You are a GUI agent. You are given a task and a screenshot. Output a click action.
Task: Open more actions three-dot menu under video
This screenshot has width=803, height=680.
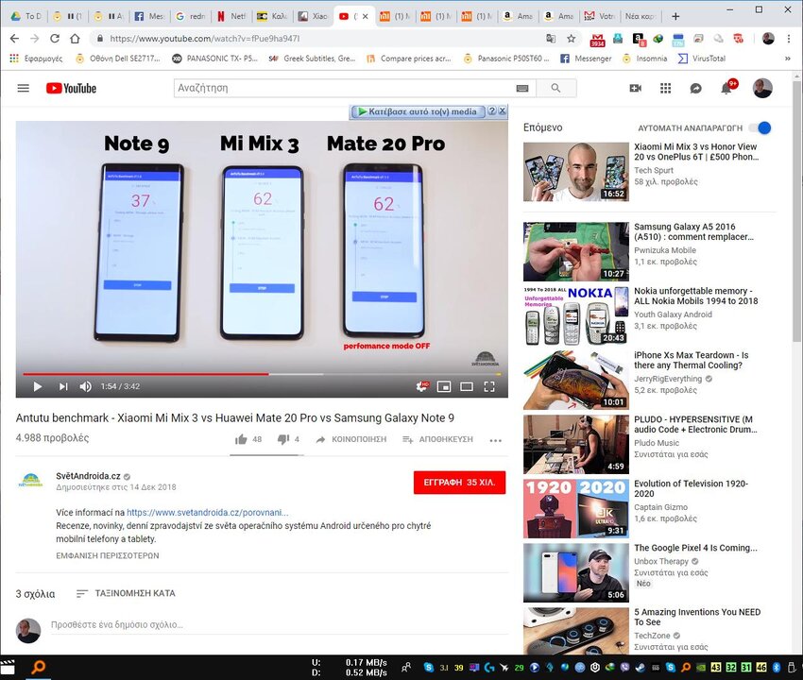495,440
